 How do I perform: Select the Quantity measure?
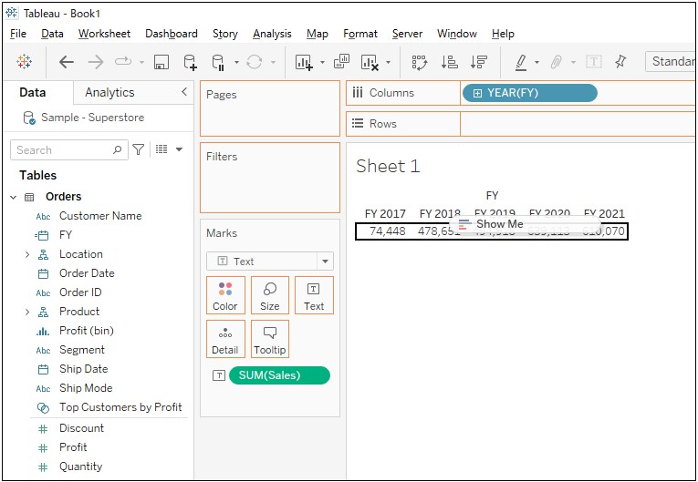[x=80, y=467]
